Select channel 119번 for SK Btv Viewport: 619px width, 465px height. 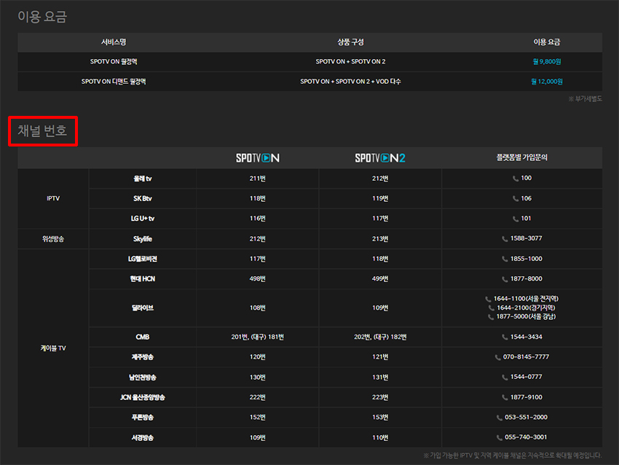click(380, 199)
